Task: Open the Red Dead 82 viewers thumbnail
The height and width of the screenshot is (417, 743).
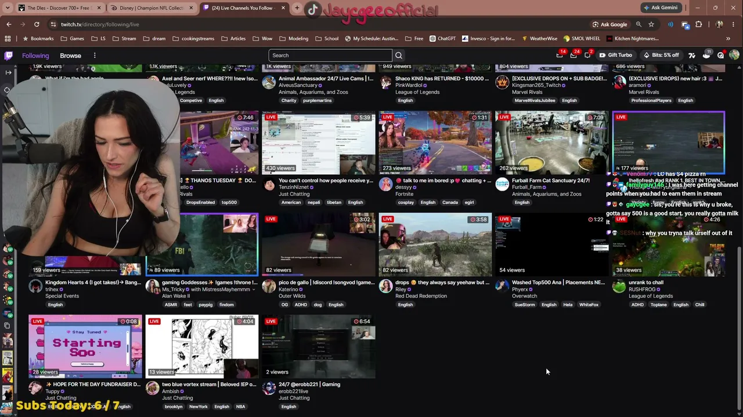Action: (435, 244)
